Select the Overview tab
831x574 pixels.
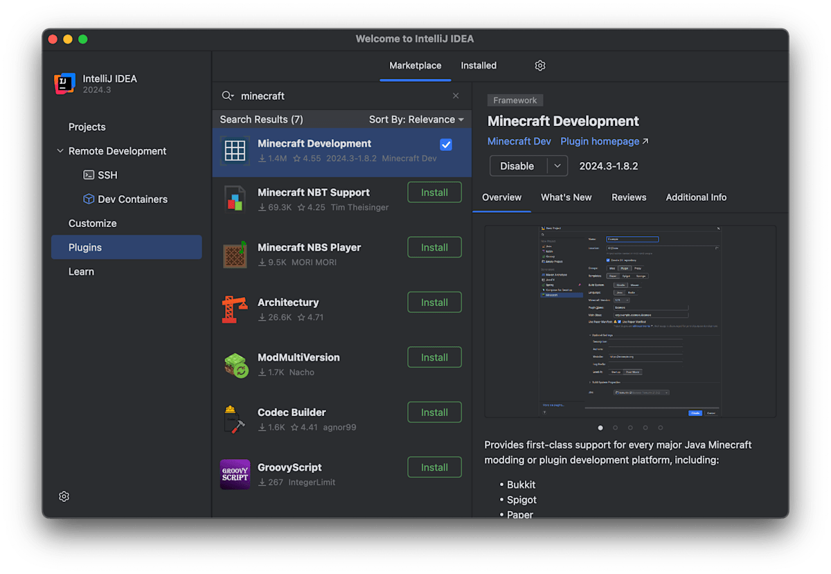click(x=501, y=197)
